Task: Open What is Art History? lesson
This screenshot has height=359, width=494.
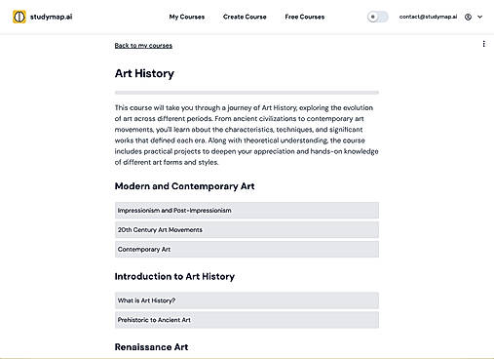Action: (x=247, y=300)
